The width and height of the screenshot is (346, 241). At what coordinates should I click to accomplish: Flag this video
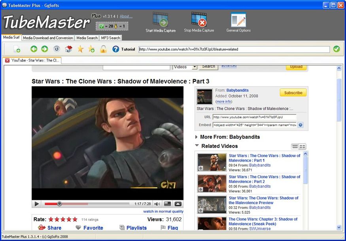(169, 228)
